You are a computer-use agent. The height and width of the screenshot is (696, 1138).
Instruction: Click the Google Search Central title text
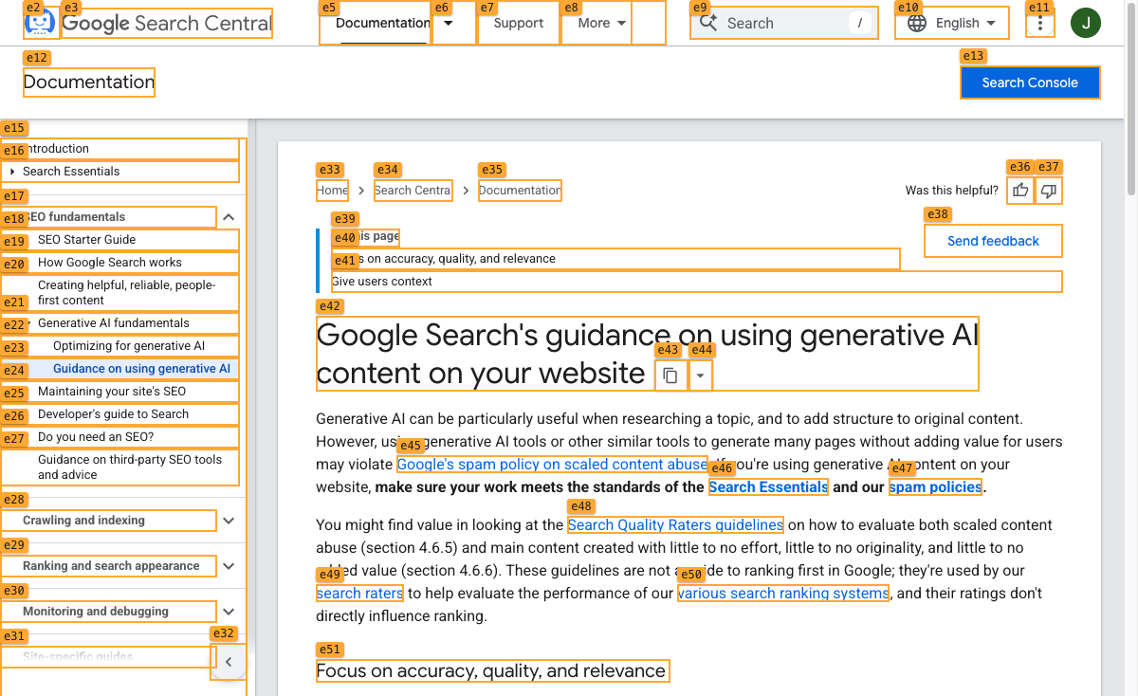pos(167,23)
